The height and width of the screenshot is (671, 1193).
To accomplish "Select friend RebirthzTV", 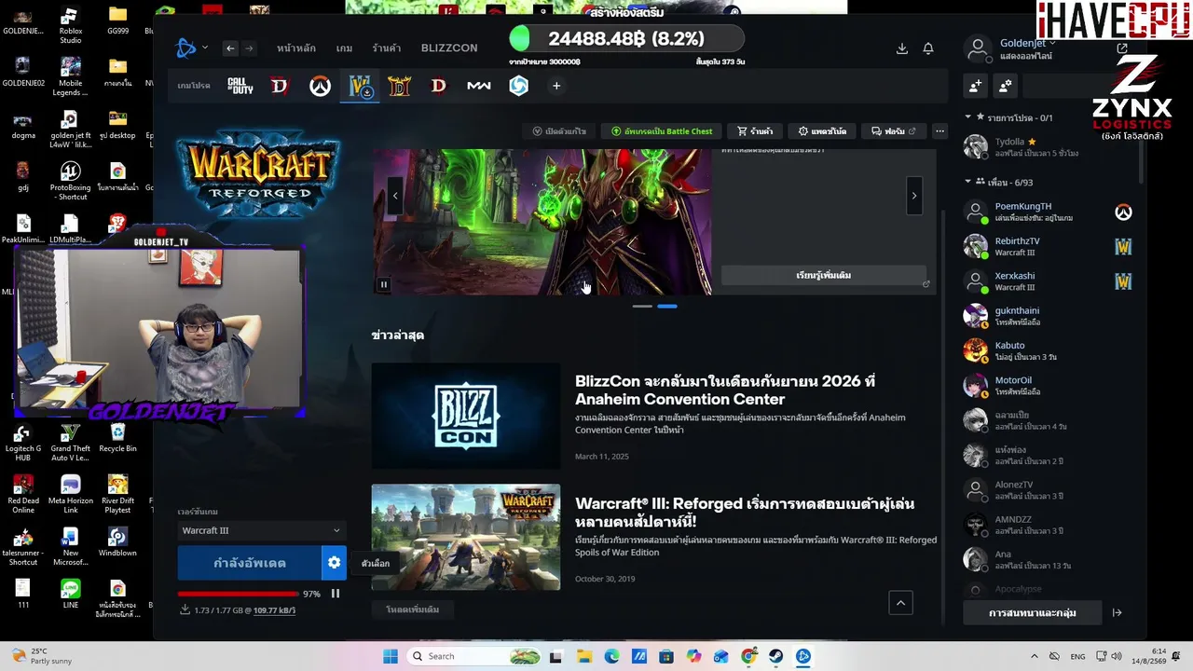I will [1048, 247].
